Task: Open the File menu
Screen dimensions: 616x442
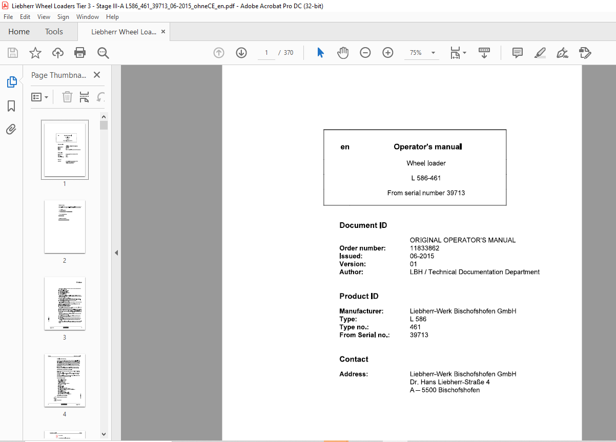Action: click(8, 17)
